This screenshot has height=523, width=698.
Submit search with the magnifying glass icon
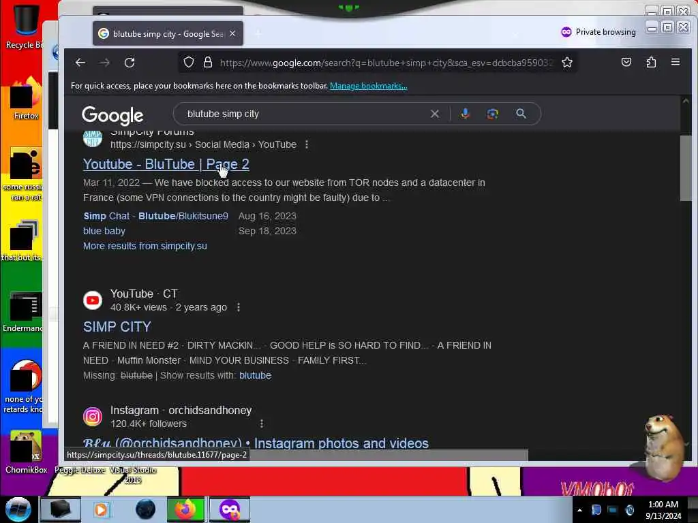click(x=521, y=114)
